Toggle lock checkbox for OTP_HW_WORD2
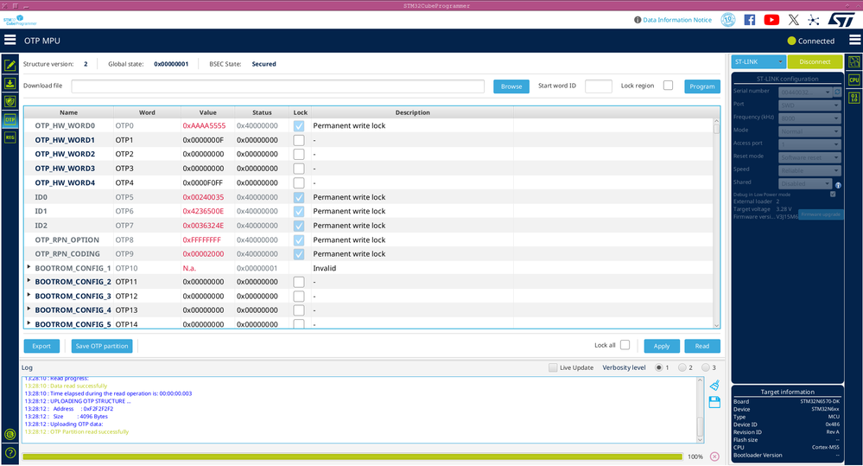 (299, 154)
